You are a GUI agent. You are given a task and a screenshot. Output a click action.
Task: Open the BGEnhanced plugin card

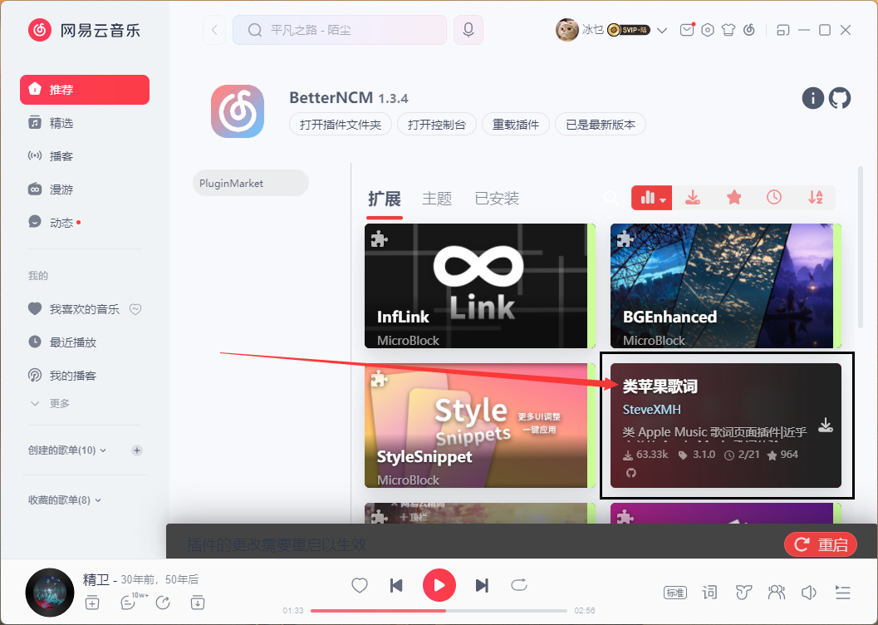726,286
